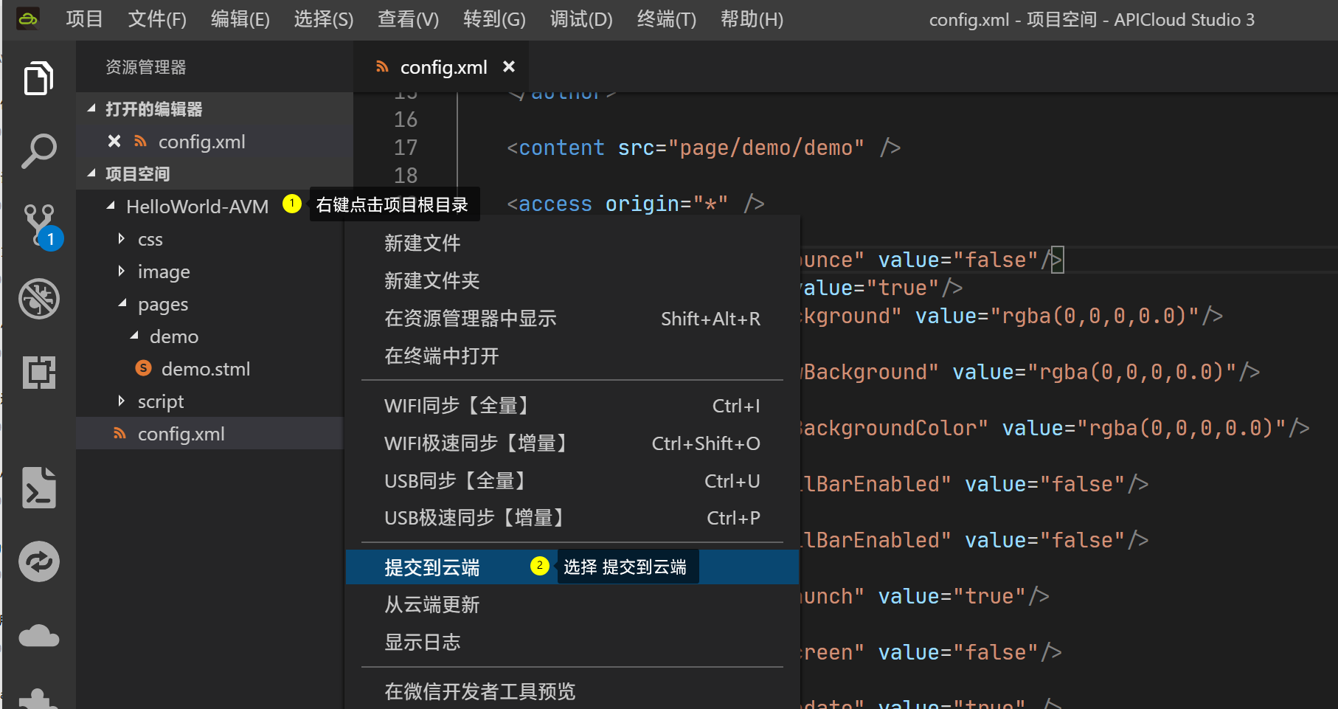Open the Explorer files icon in activity bar

click(38, 77)
